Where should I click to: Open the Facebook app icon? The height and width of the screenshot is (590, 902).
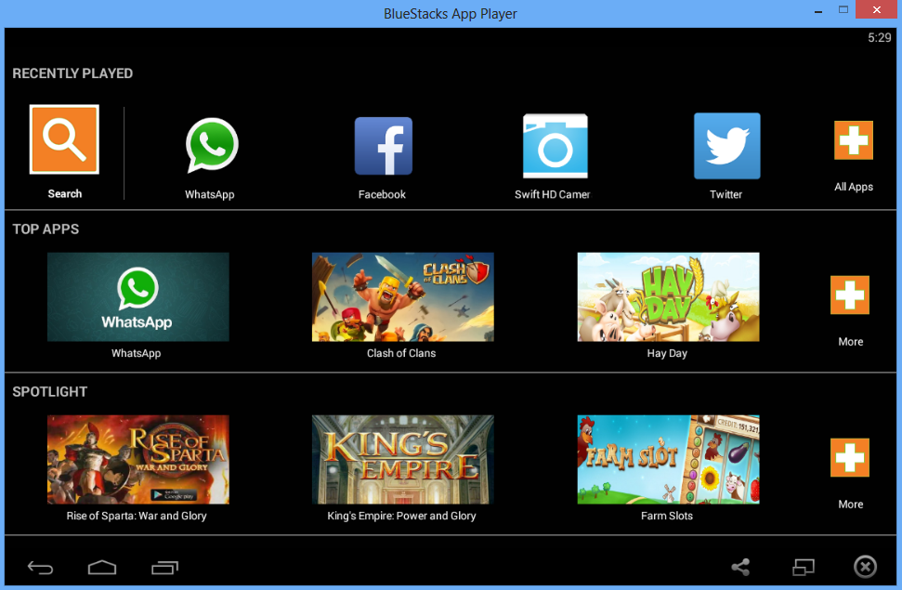coord(383,146)
